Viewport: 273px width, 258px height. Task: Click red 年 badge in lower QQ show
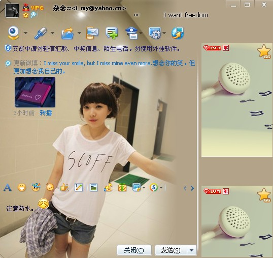(226, 191)
